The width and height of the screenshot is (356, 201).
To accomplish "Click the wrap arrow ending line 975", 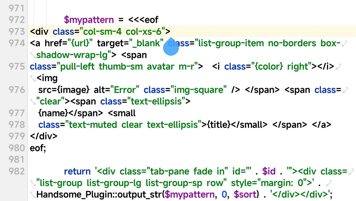I will pos(339,67).
